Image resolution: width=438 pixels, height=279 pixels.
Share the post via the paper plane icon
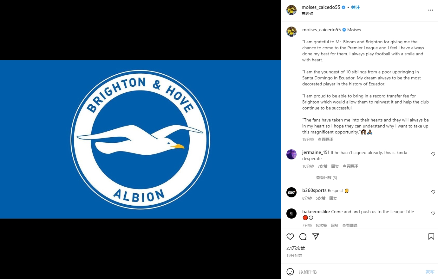[316, 237]
